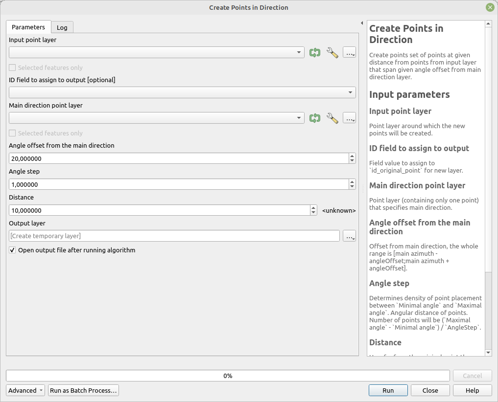Click Run as Batch Process button

click(x=83, y=390)
